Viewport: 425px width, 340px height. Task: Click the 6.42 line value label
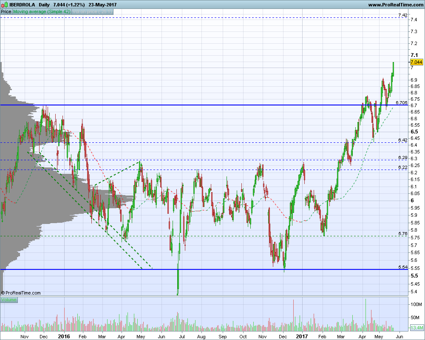pyautogui.click(x=403, y=140)
